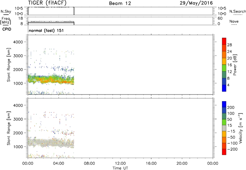Click the -200 tick on velocity colorbar
246x170 pixels.
coord(232,149)
